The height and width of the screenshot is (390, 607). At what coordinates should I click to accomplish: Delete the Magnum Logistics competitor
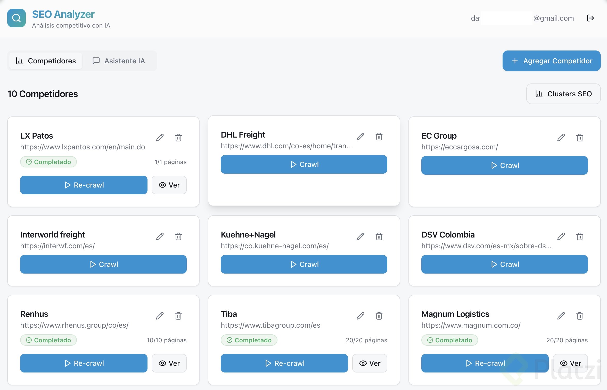pyautogui.click(x=579, y=316)
